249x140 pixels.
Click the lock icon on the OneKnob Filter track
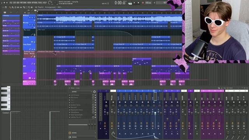coord(35,56)
